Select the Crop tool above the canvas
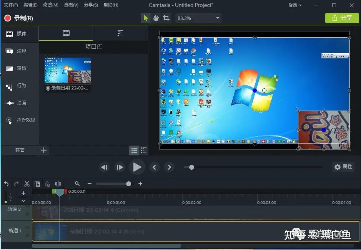The width and height of the screenshot is (361, 250). (x=166, y=18)
